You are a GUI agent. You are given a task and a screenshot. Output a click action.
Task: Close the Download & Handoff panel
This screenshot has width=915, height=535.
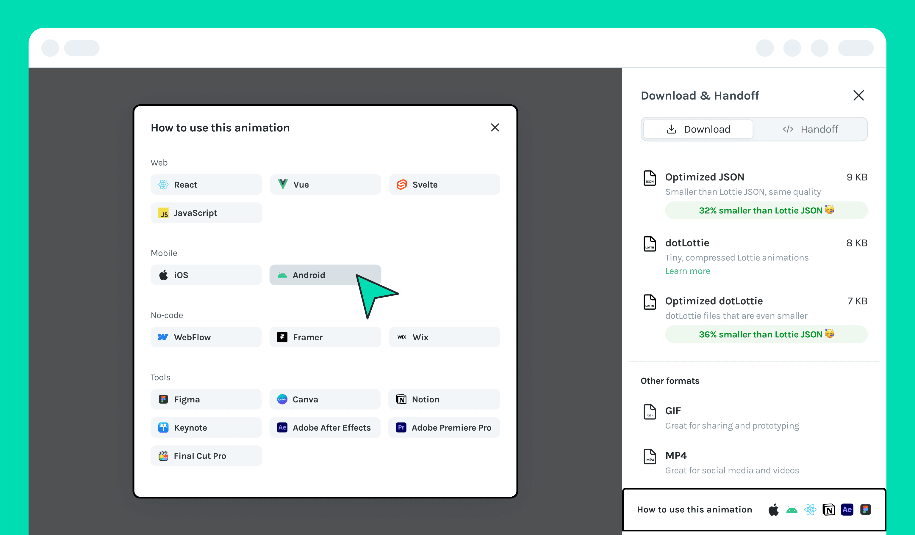[x=858, y=95]
